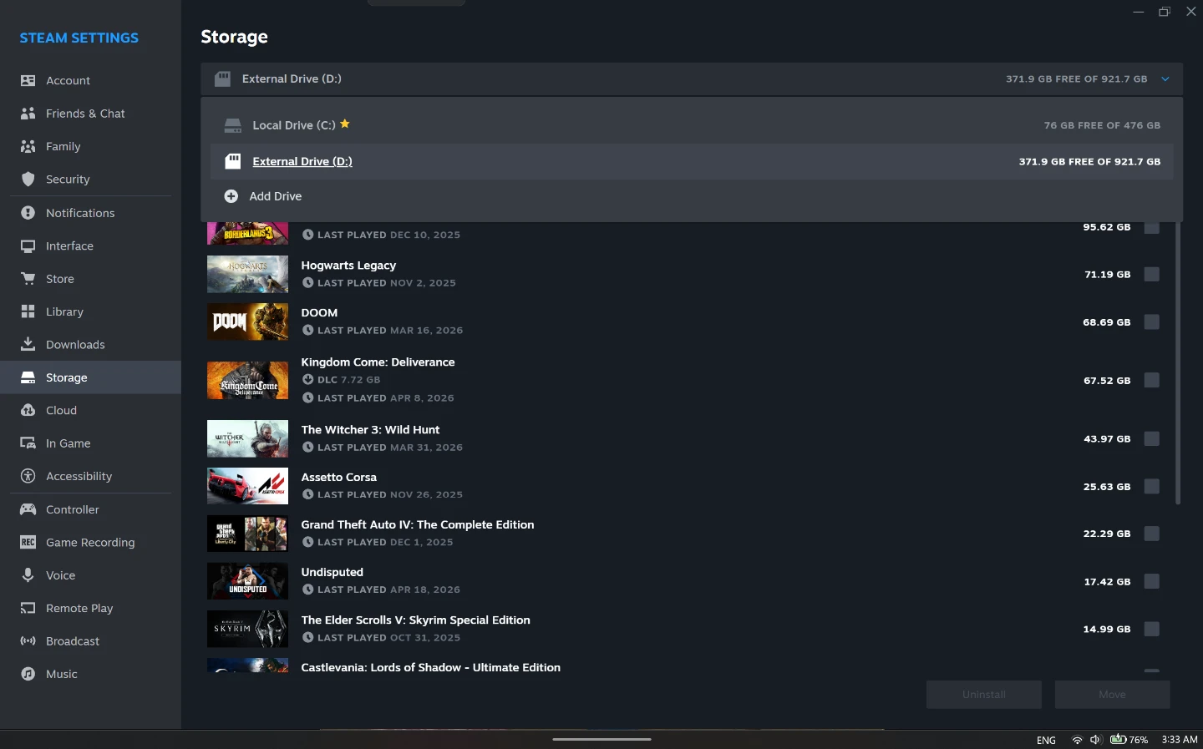Click the DLC 7.72 GB label

pos(348,380)
